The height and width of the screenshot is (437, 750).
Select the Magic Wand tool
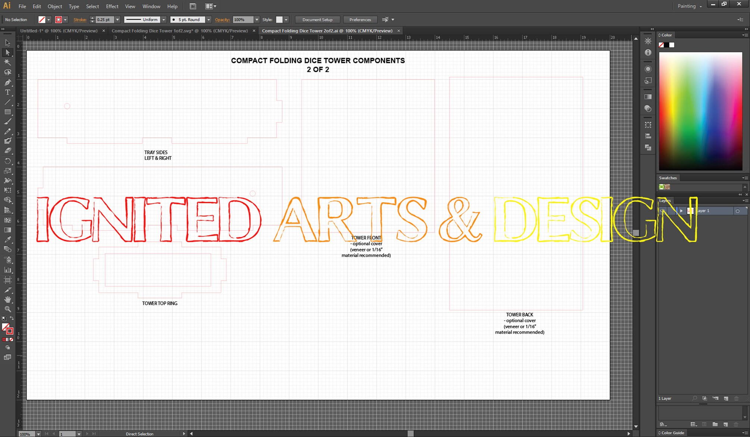point(7,62)
